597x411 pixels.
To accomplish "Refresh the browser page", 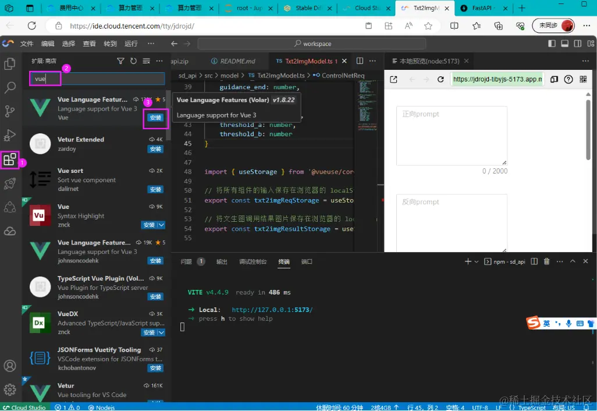I will [x=32, y=26].
